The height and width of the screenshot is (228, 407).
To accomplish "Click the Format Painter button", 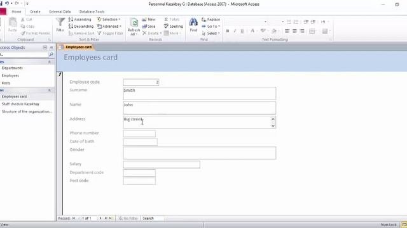I will pyautogui.click(x=36, y=34).
